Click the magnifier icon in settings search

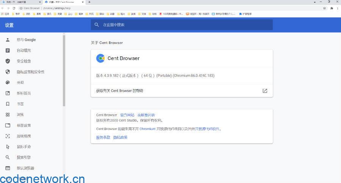pos(97,25)
